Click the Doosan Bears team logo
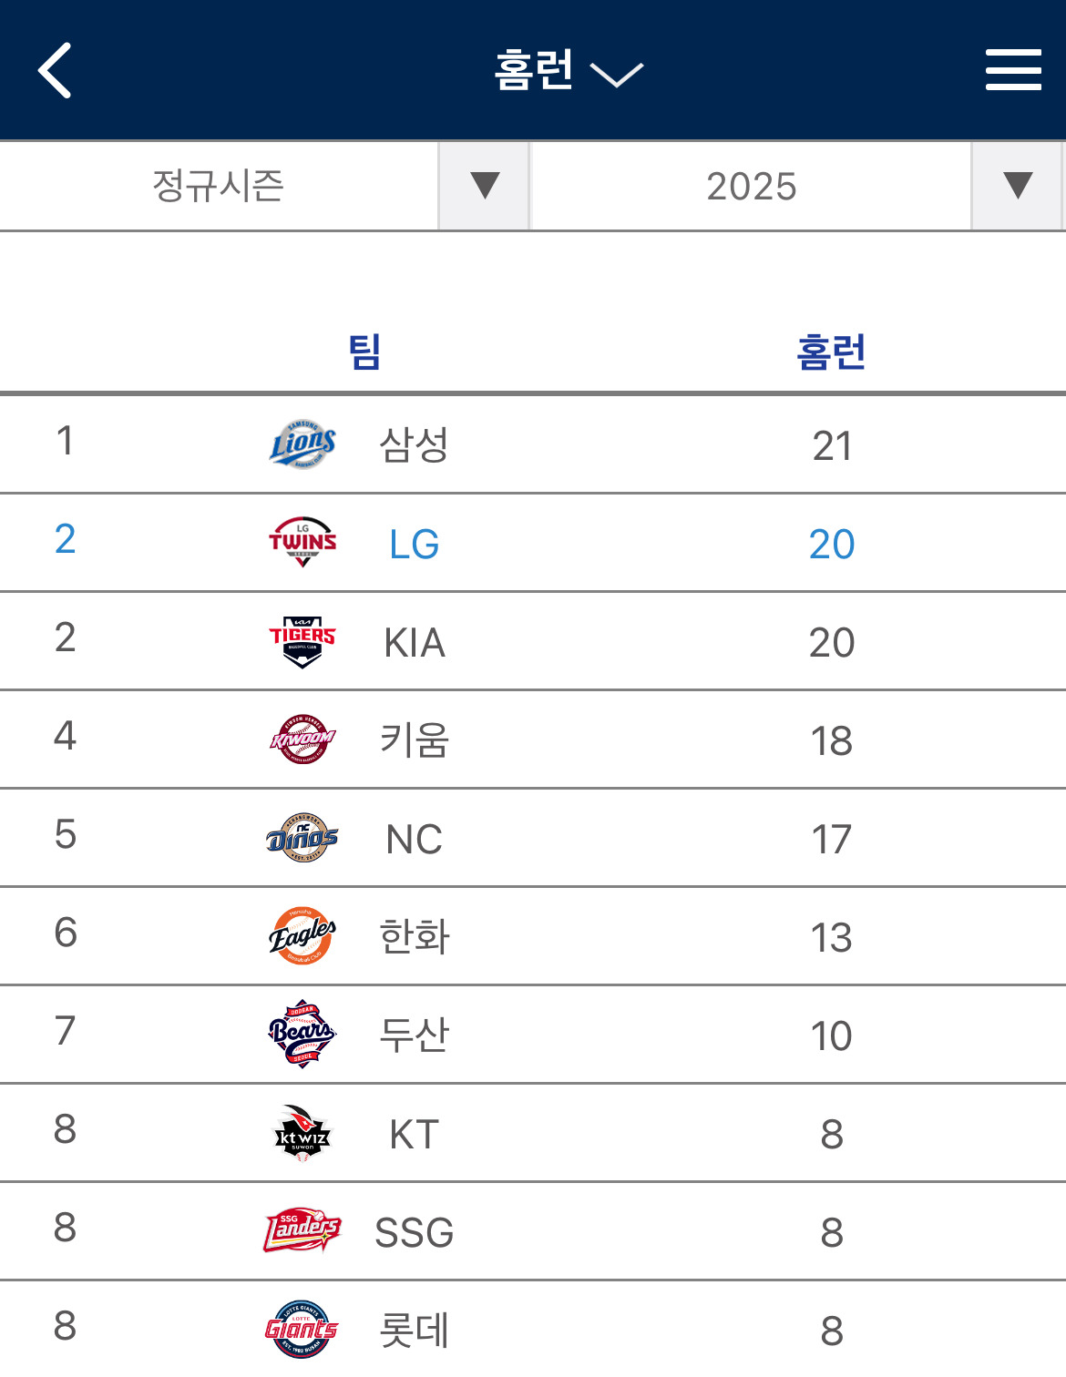This screenshot has height=1377, width=1066. (302, 1035)
